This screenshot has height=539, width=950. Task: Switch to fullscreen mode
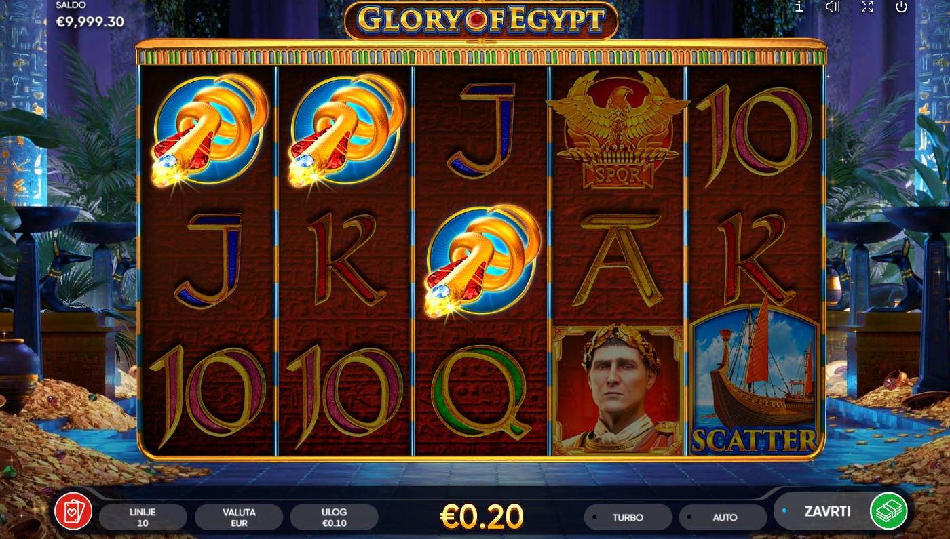tap(867, 7)
